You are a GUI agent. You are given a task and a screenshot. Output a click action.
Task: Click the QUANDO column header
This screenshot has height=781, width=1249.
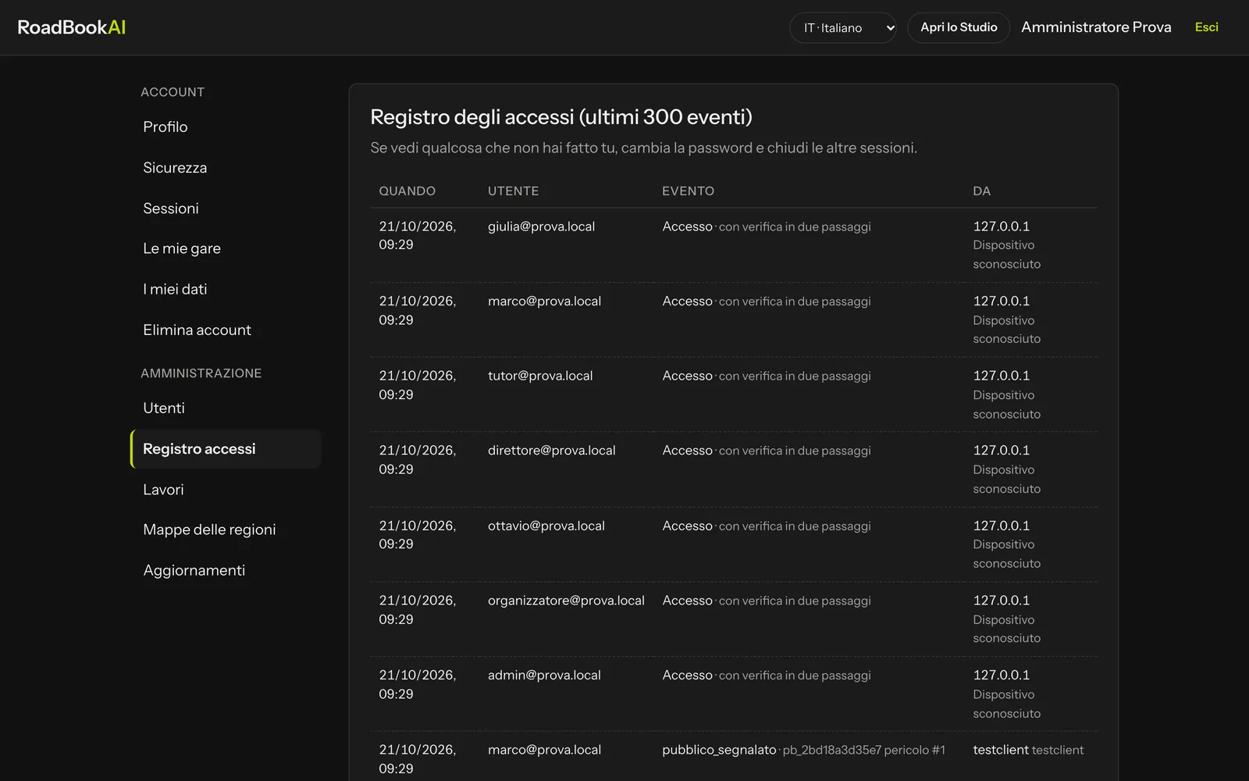[x=407, y=191]
